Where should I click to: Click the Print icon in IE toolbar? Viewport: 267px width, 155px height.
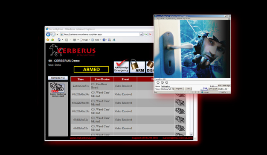[74, 40]
